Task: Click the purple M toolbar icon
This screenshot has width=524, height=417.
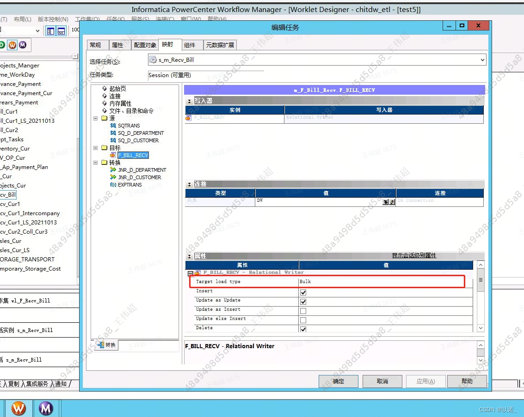Action: point(22,45)
